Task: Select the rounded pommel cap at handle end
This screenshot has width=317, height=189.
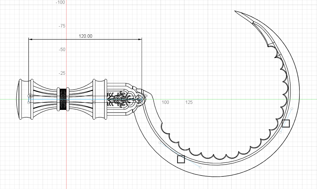Action: 18,99
